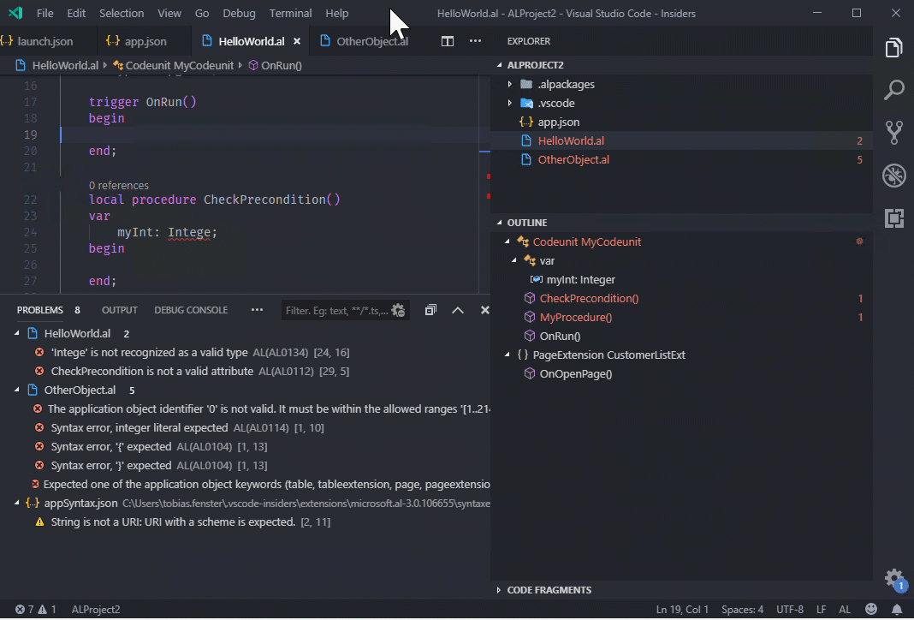Collapse HelloWorld.al group in Problems

[17, 333]
